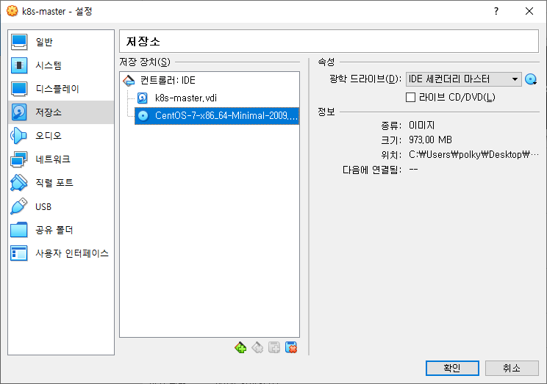This screenshot has height=384, width=547.
Task: Select the k8s-master.vdi disk entry
Action: [216, 98]
